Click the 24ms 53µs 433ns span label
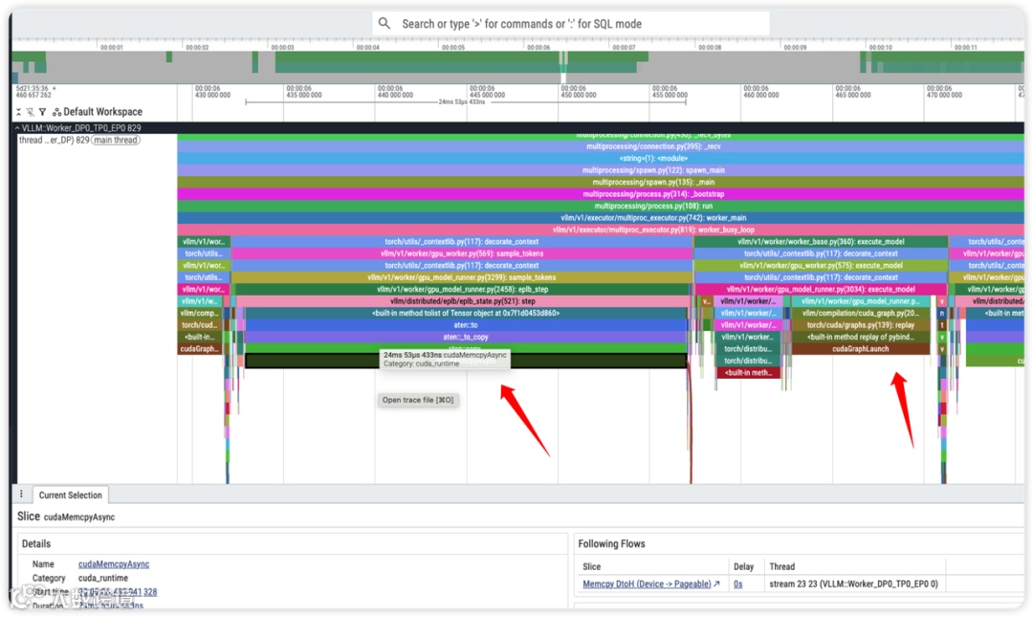 [x=462, y=102]
